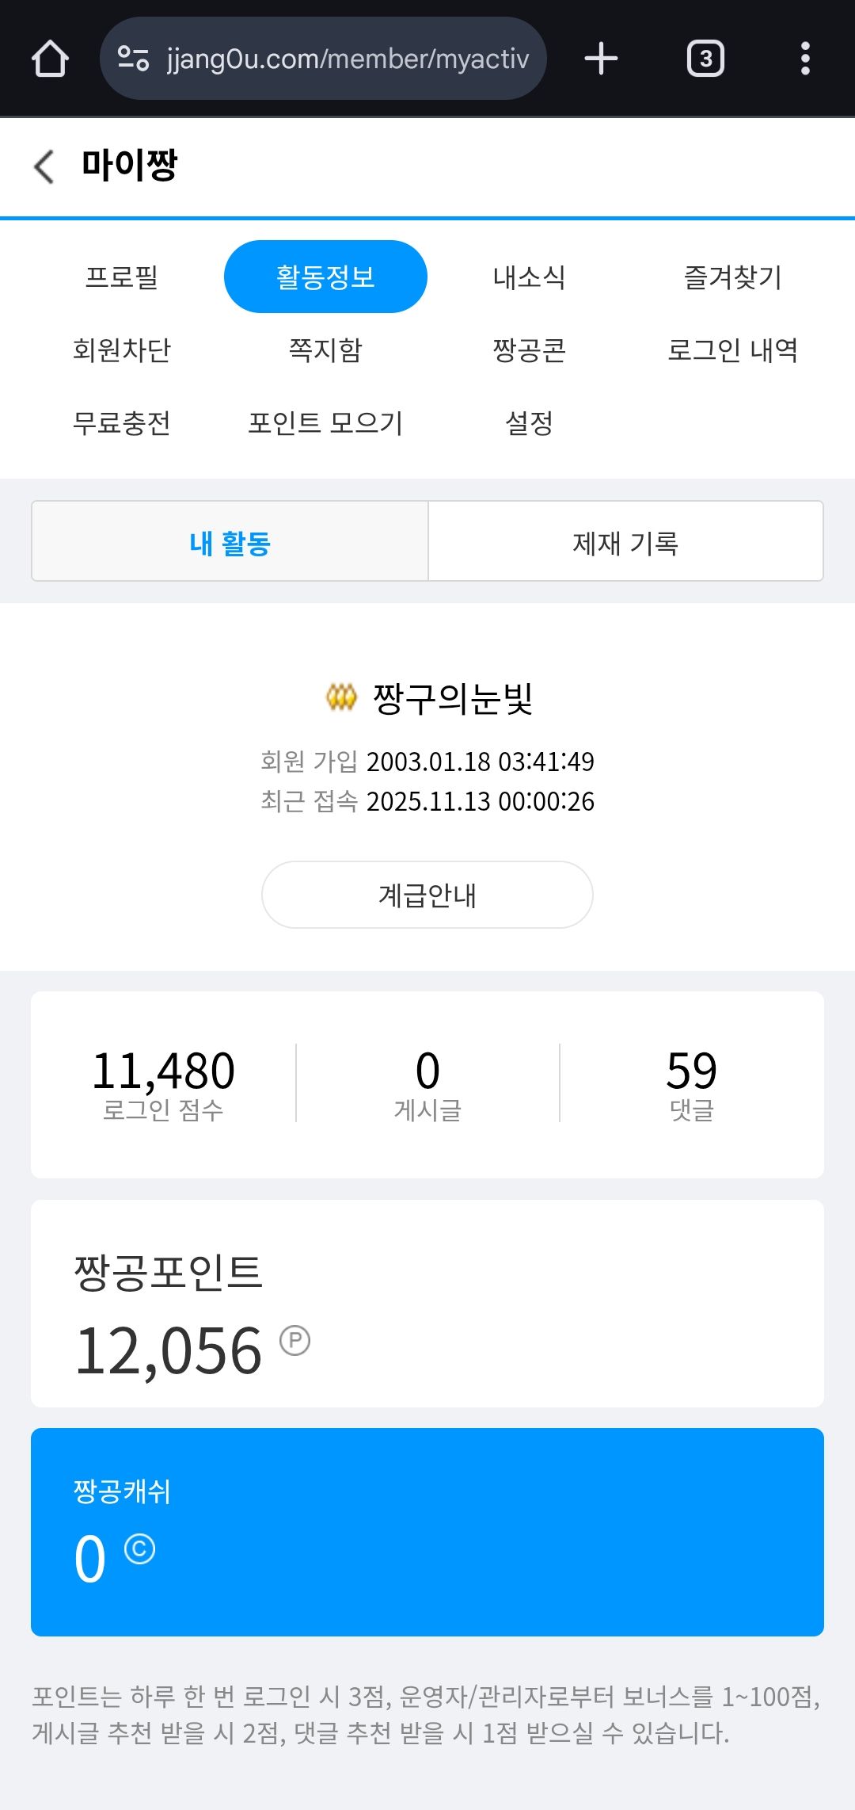
Task: Select the 제재 기록 tab
Action: (x=625, y=543)
